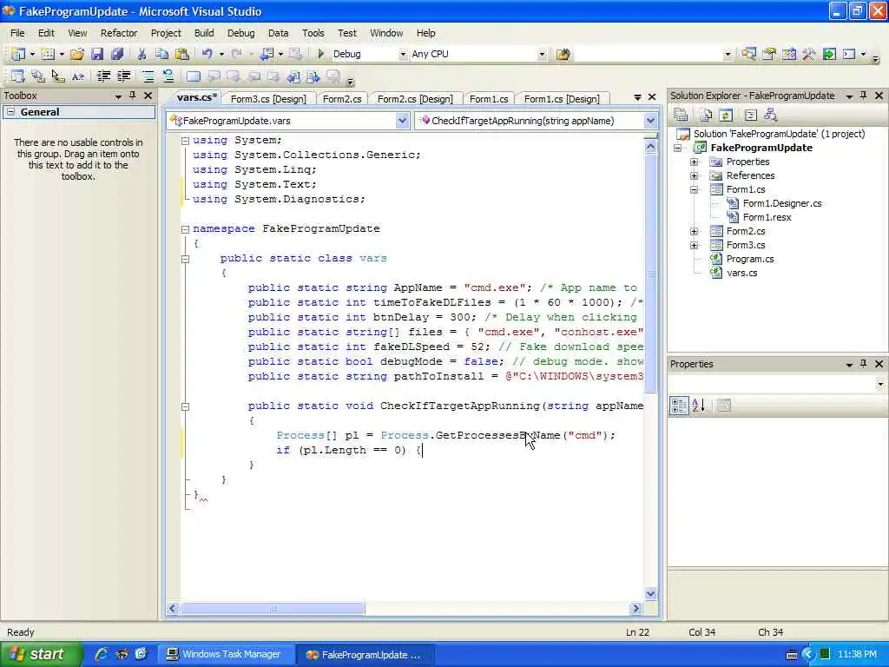Open the Toolbox hammer-and-wrench icon

click(x=809, y=55)
